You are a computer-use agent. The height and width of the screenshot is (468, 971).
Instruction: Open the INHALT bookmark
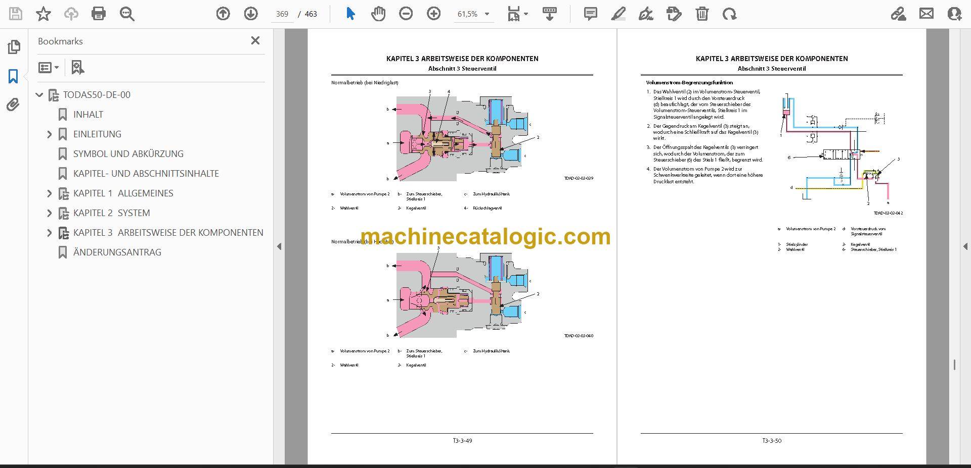coord(88,115)
